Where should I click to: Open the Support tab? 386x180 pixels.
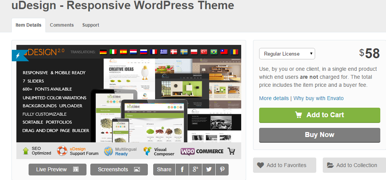(x=91, y=25)
